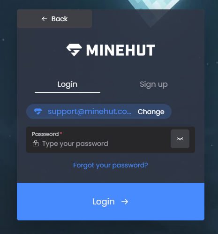The width and height of the screenshot is (218, 234).
Task: Click the right arrow icon on Login button
Action: [x=125, y=202]
